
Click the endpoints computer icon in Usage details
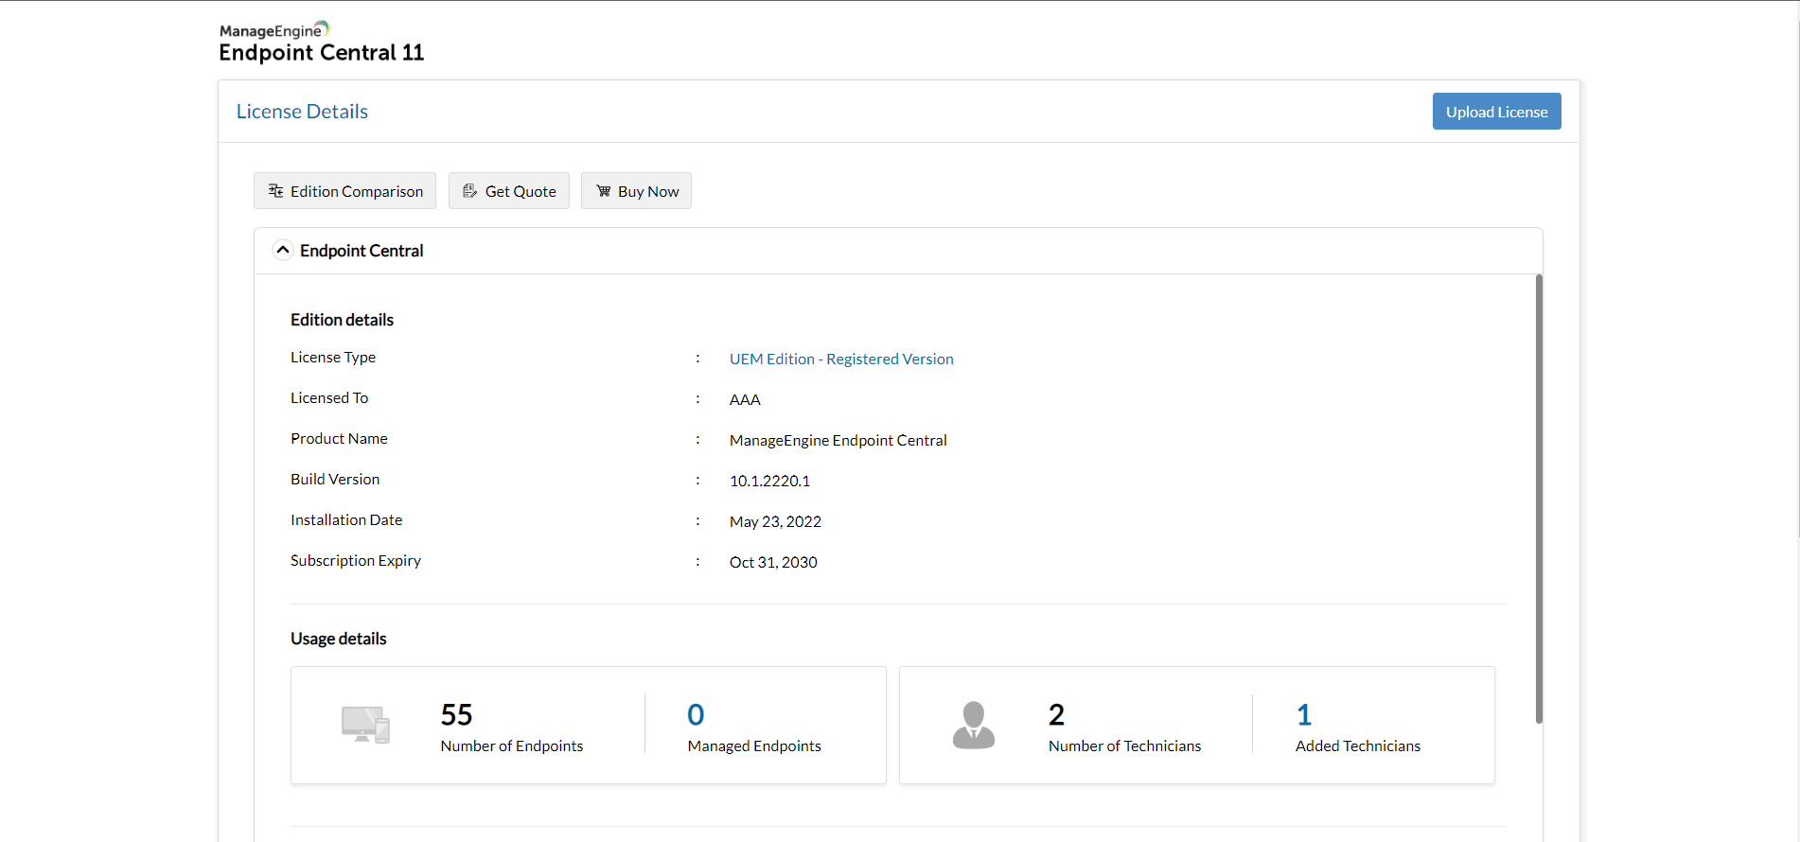coord(365,725)
